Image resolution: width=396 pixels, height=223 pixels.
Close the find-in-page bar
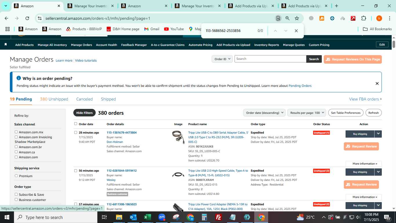(296, 31)
